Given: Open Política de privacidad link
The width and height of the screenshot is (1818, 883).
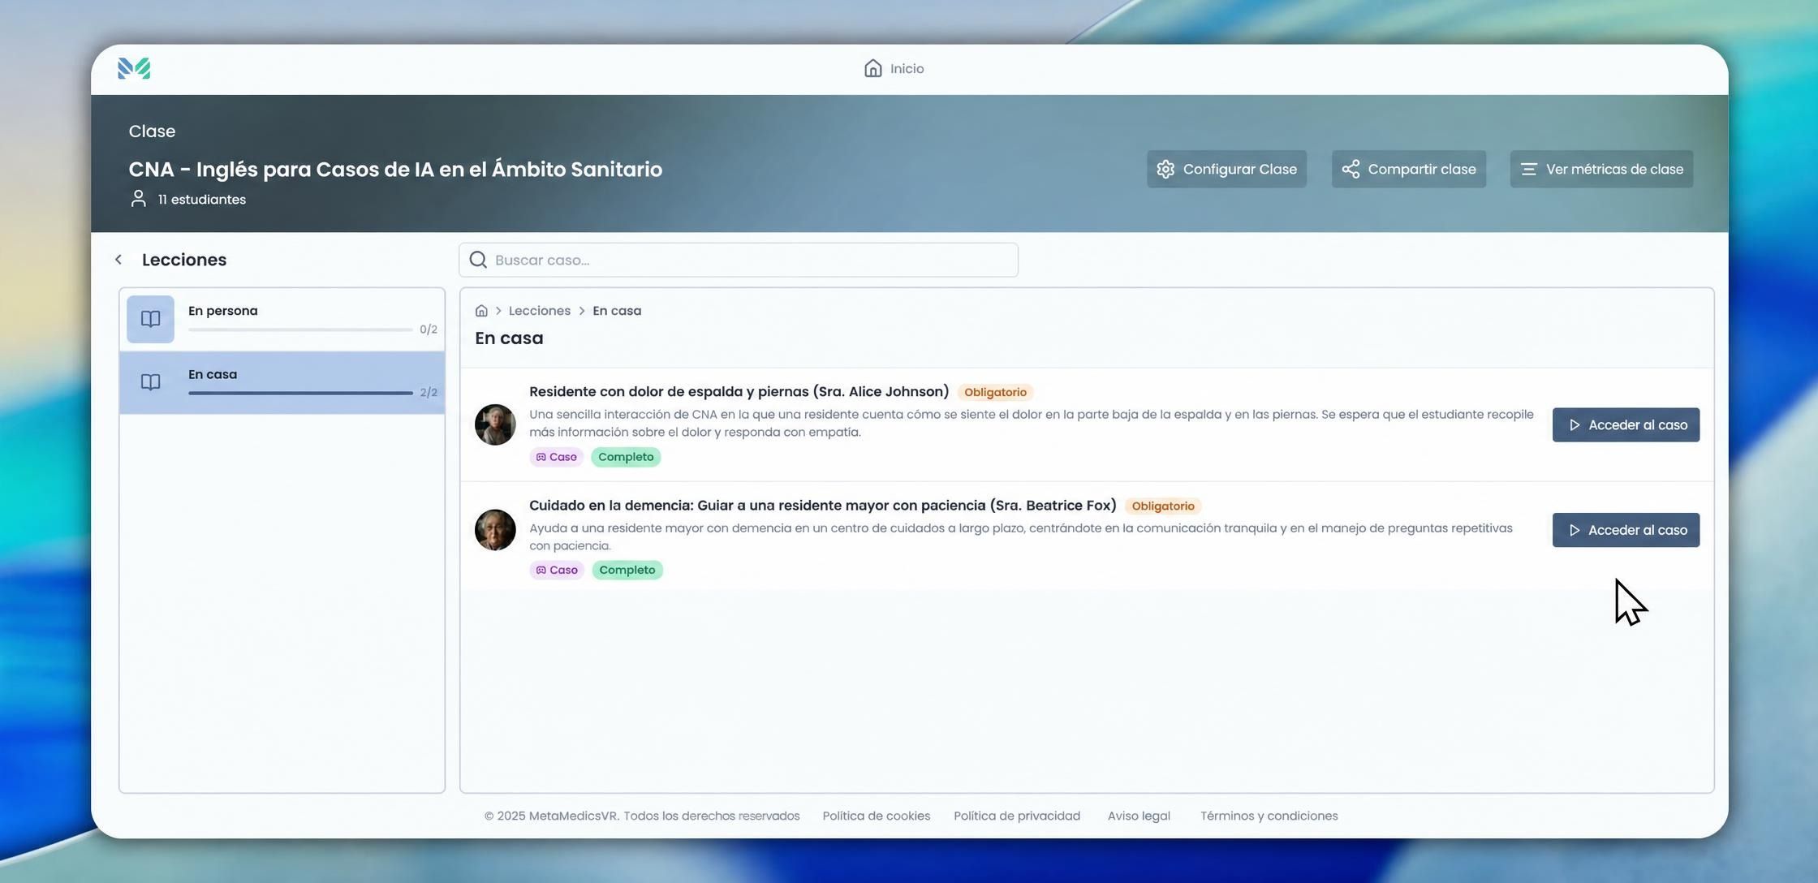Looking at the screenshot, I should tap(1017, 816).
